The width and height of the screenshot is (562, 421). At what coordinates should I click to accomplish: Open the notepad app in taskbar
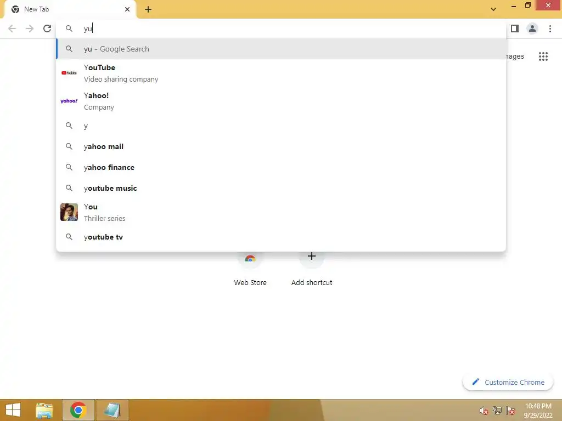click(112, 410)
